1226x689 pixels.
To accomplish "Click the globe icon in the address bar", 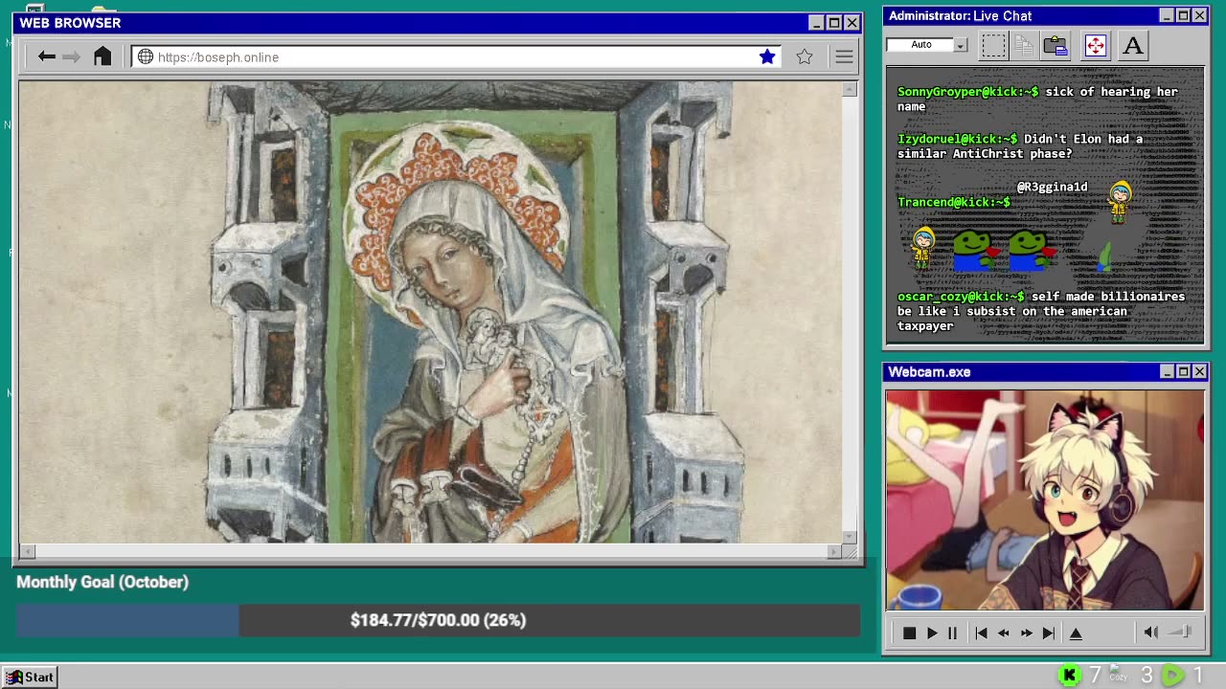I will (x=146, y=57).
